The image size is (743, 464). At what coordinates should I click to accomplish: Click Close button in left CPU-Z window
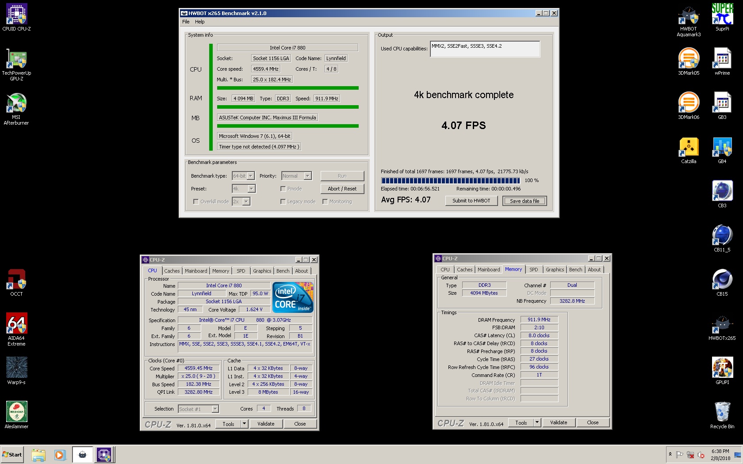pos(300,424)
